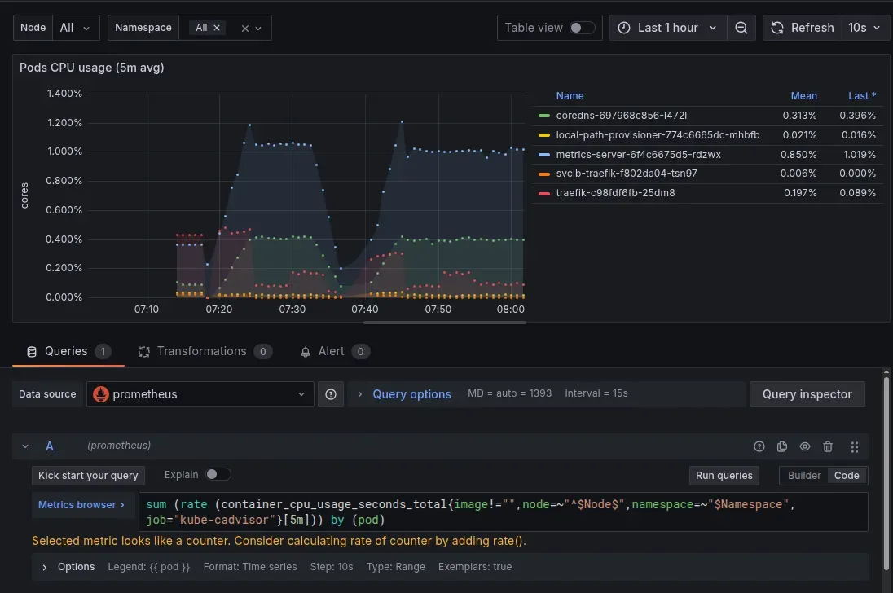Click local-path-provisioner yellow color swatch

pos(544,135)
